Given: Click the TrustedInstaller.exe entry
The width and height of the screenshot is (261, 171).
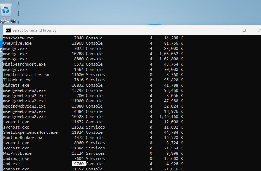Looking at the screenshot, I should 27,75.
